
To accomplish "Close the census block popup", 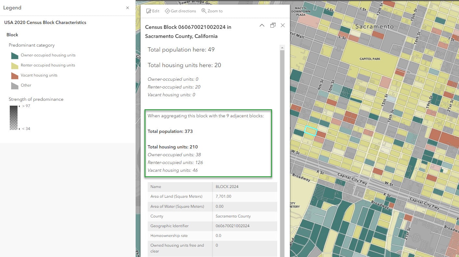I will point(283,25).
